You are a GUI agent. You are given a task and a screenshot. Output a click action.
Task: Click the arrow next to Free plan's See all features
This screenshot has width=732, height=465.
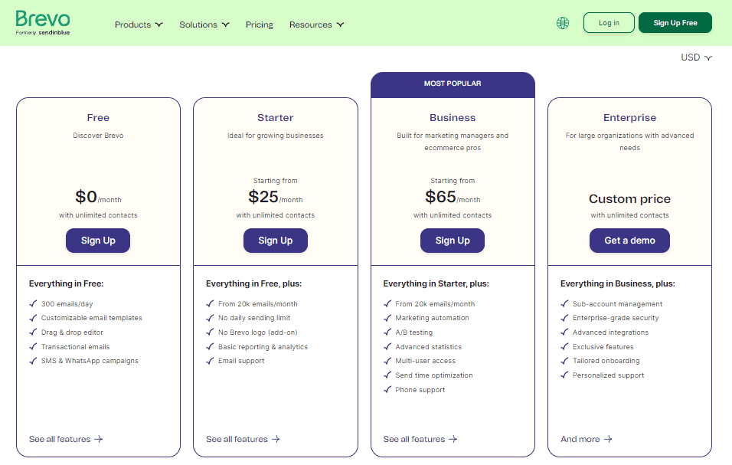point(99,439)
